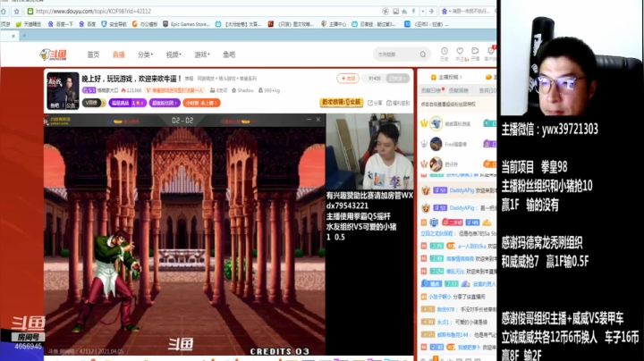Click third ranked user avatar
Image resolution: width=644 pixels, height=361 pixels.
click(436, 164)
